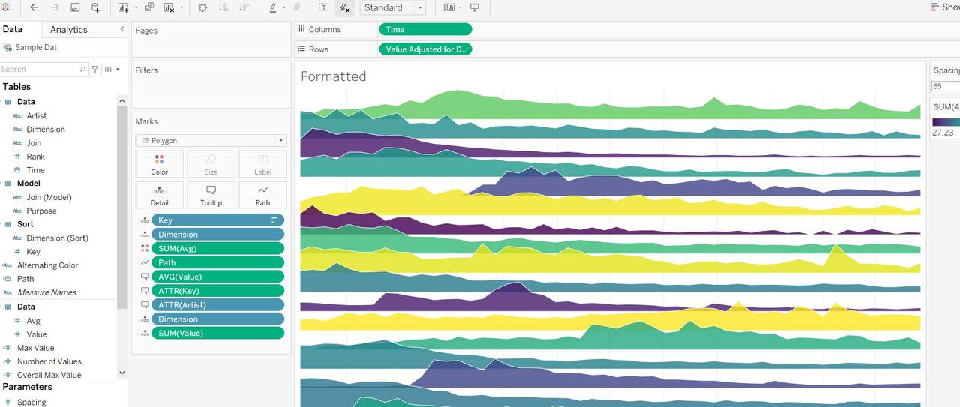The height and width of the screenshot is (407, 960).
Task: Open the Label card in Marks
Action: 262,164
